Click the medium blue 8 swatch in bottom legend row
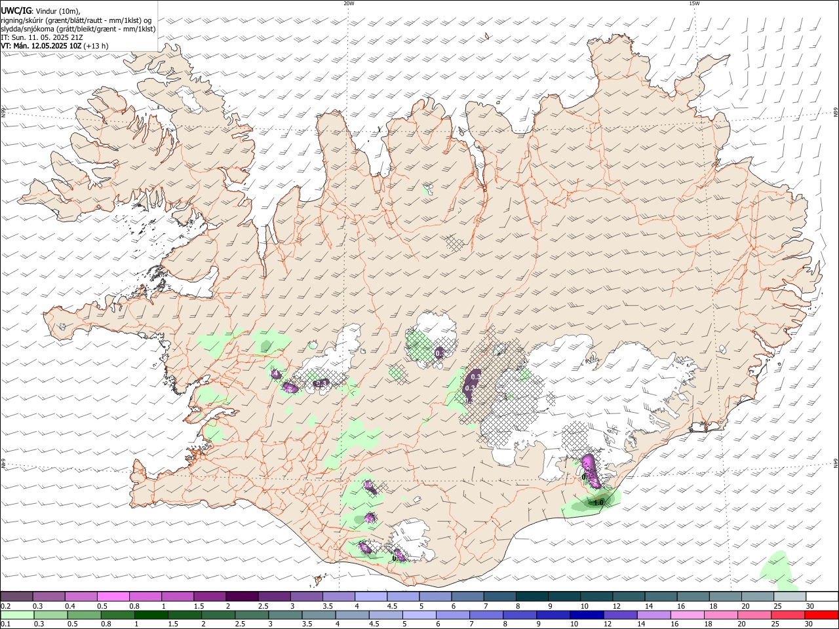839x629 pixels. [x=520, y=615]
